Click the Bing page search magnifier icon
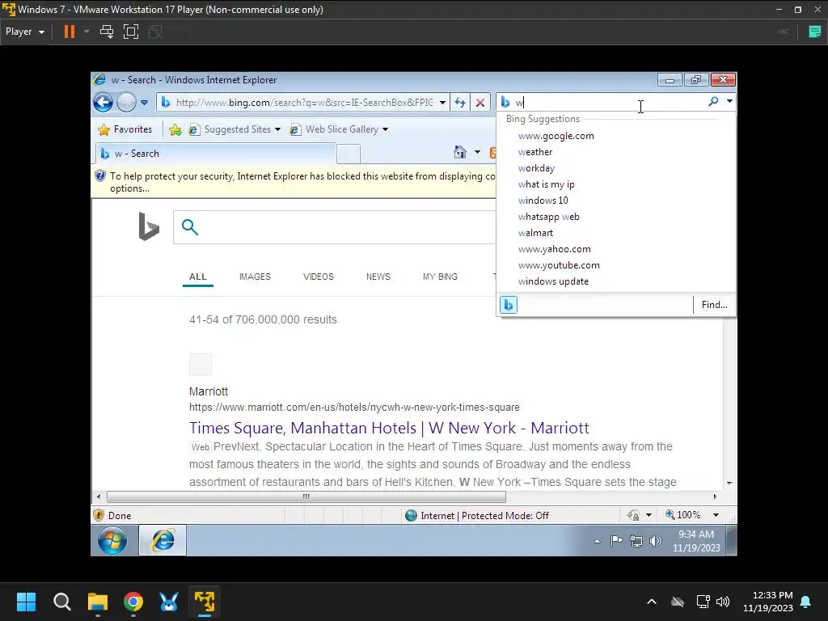Viewport: 828px width, 621px height. [x=189, y=227]
